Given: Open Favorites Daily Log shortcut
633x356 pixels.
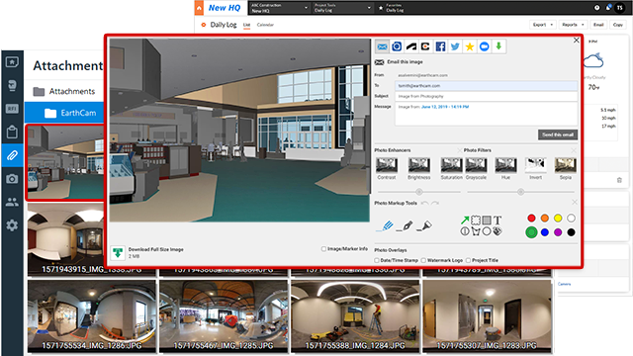Looking at the screenshot, I should pyautogui.click(x=392, y=8).
